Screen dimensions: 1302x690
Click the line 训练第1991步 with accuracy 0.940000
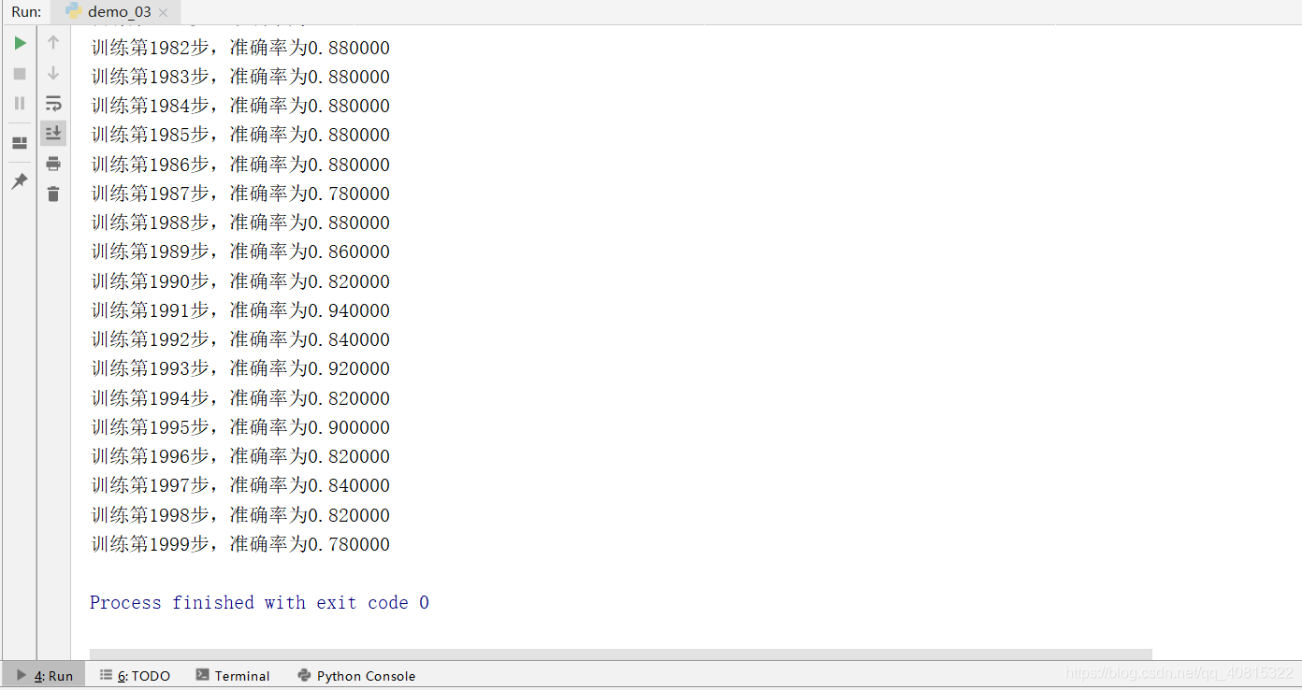240,310
